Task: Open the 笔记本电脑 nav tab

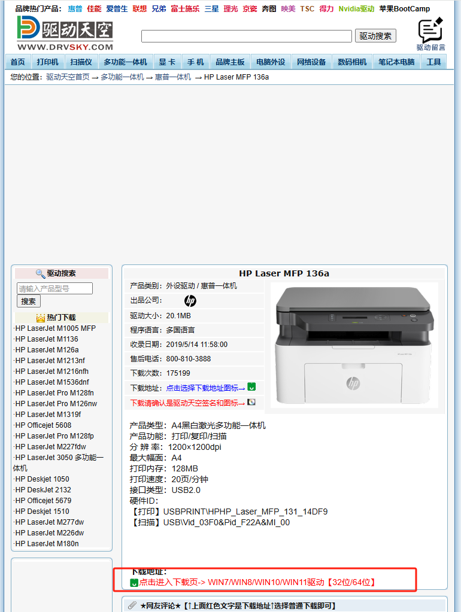Action: (x=396, y=62)
